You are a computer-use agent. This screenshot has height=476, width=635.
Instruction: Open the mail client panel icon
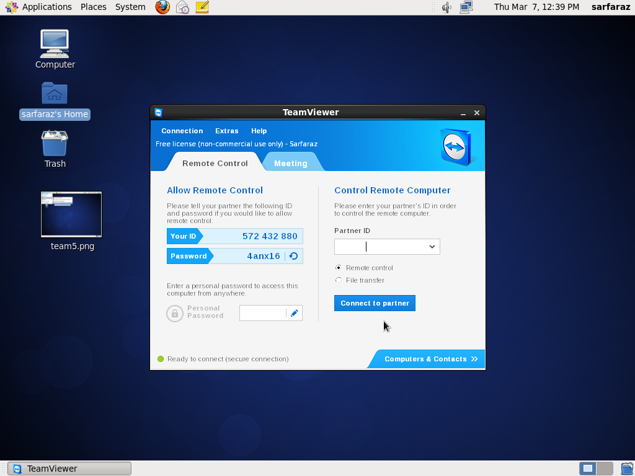click(182, 7)
